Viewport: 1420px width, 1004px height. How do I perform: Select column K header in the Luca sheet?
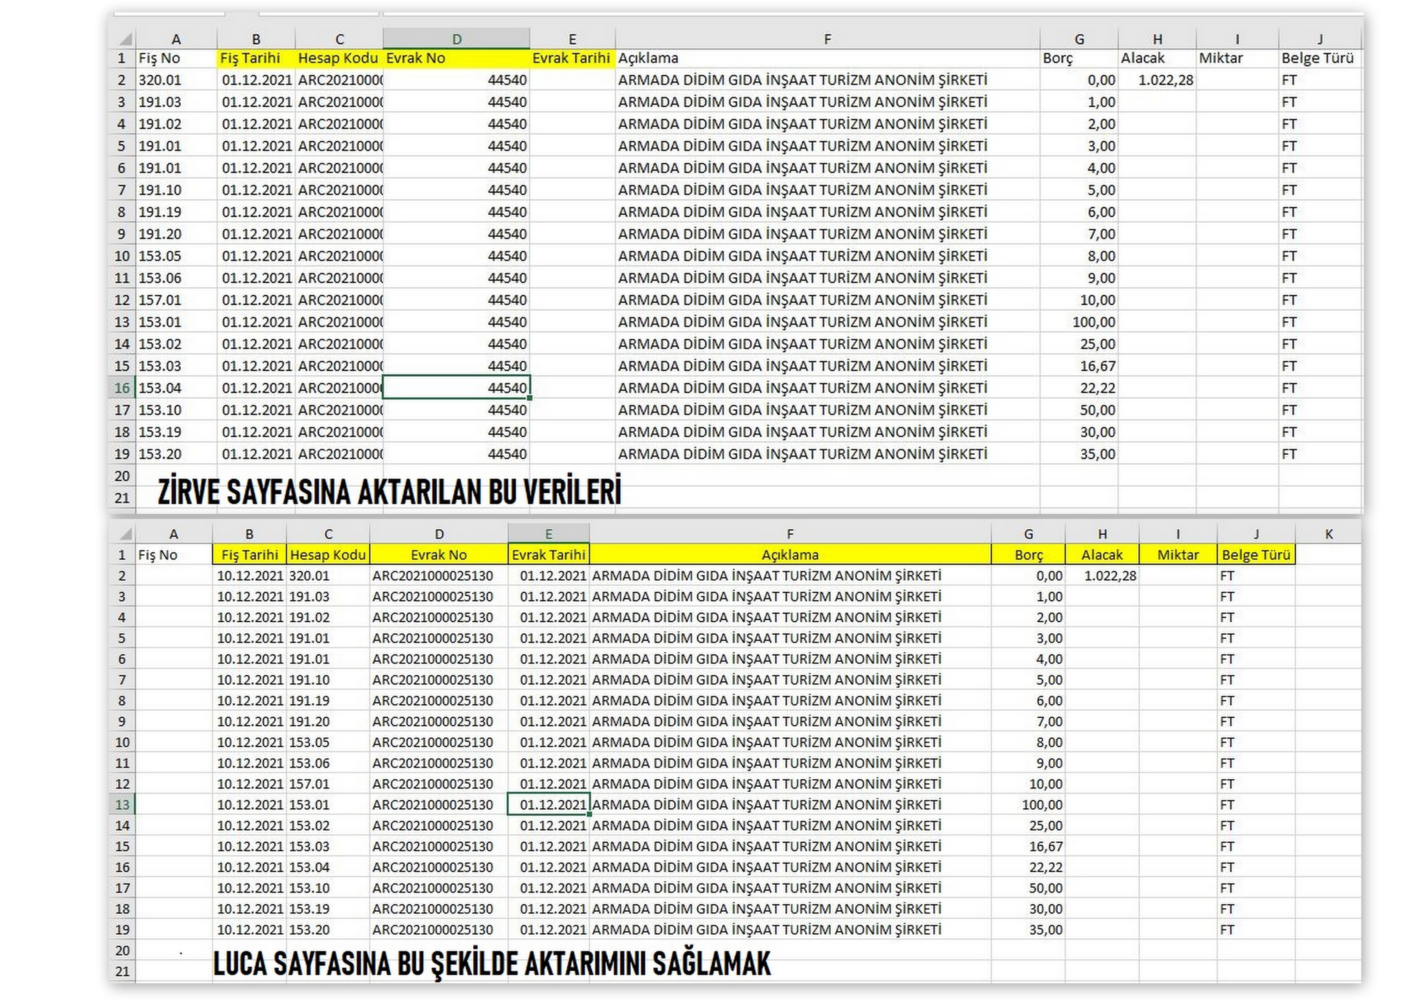coord(1328,534)
